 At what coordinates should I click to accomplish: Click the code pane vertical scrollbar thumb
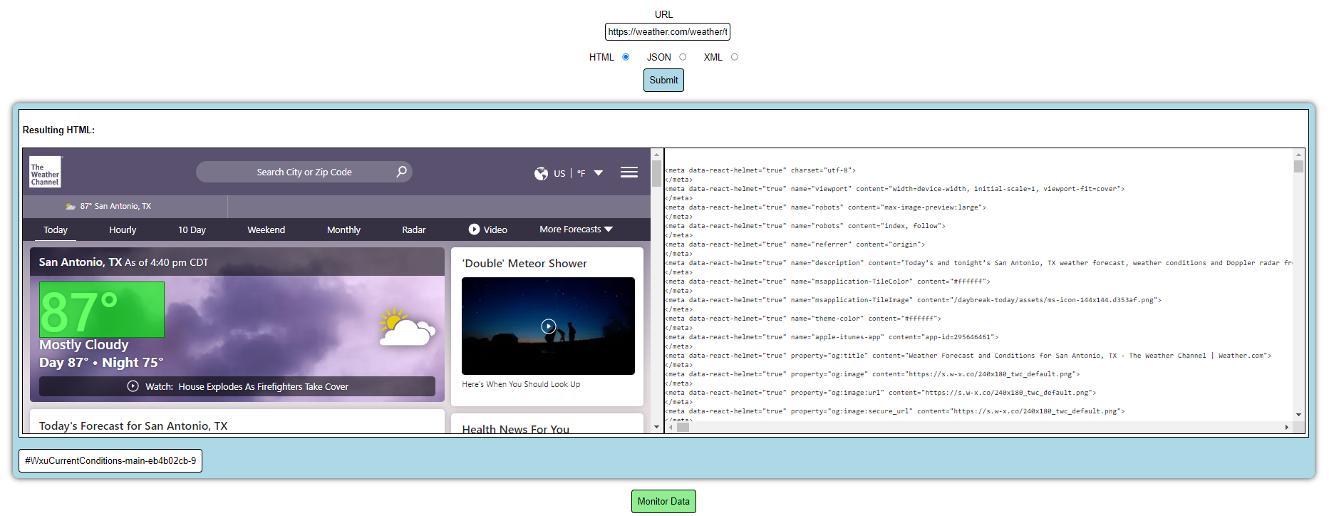[x=1298, y=166]
